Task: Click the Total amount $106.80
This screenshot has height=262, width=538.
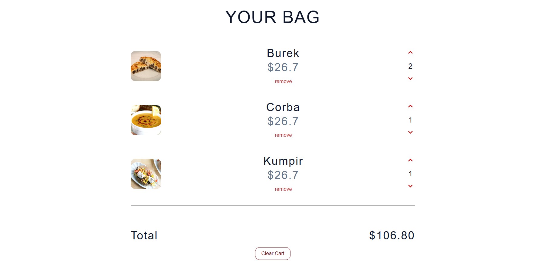Action: click(391, 235)
